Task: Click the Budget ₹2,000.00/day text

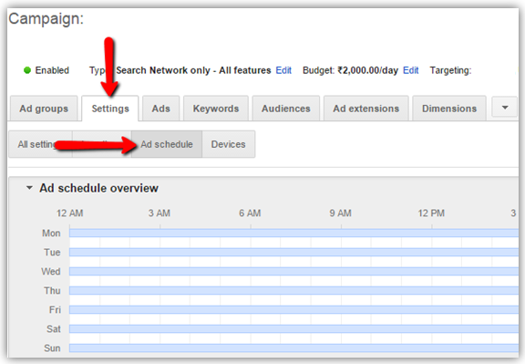Action: 350,70
